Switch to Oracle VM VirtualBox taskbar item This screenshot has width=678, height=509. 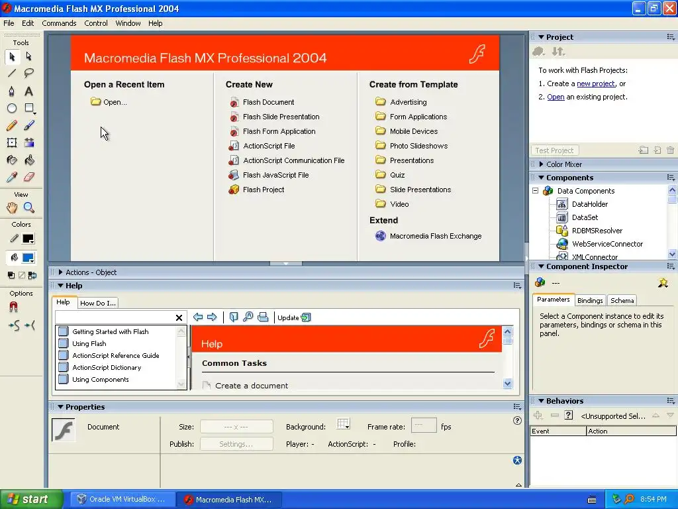122,499
